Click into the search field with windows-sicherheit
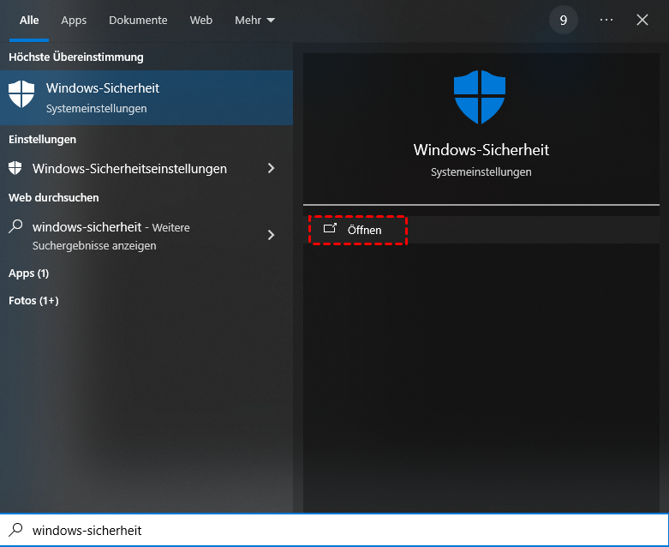The image size is (669, 547). [x=343, y=531]
